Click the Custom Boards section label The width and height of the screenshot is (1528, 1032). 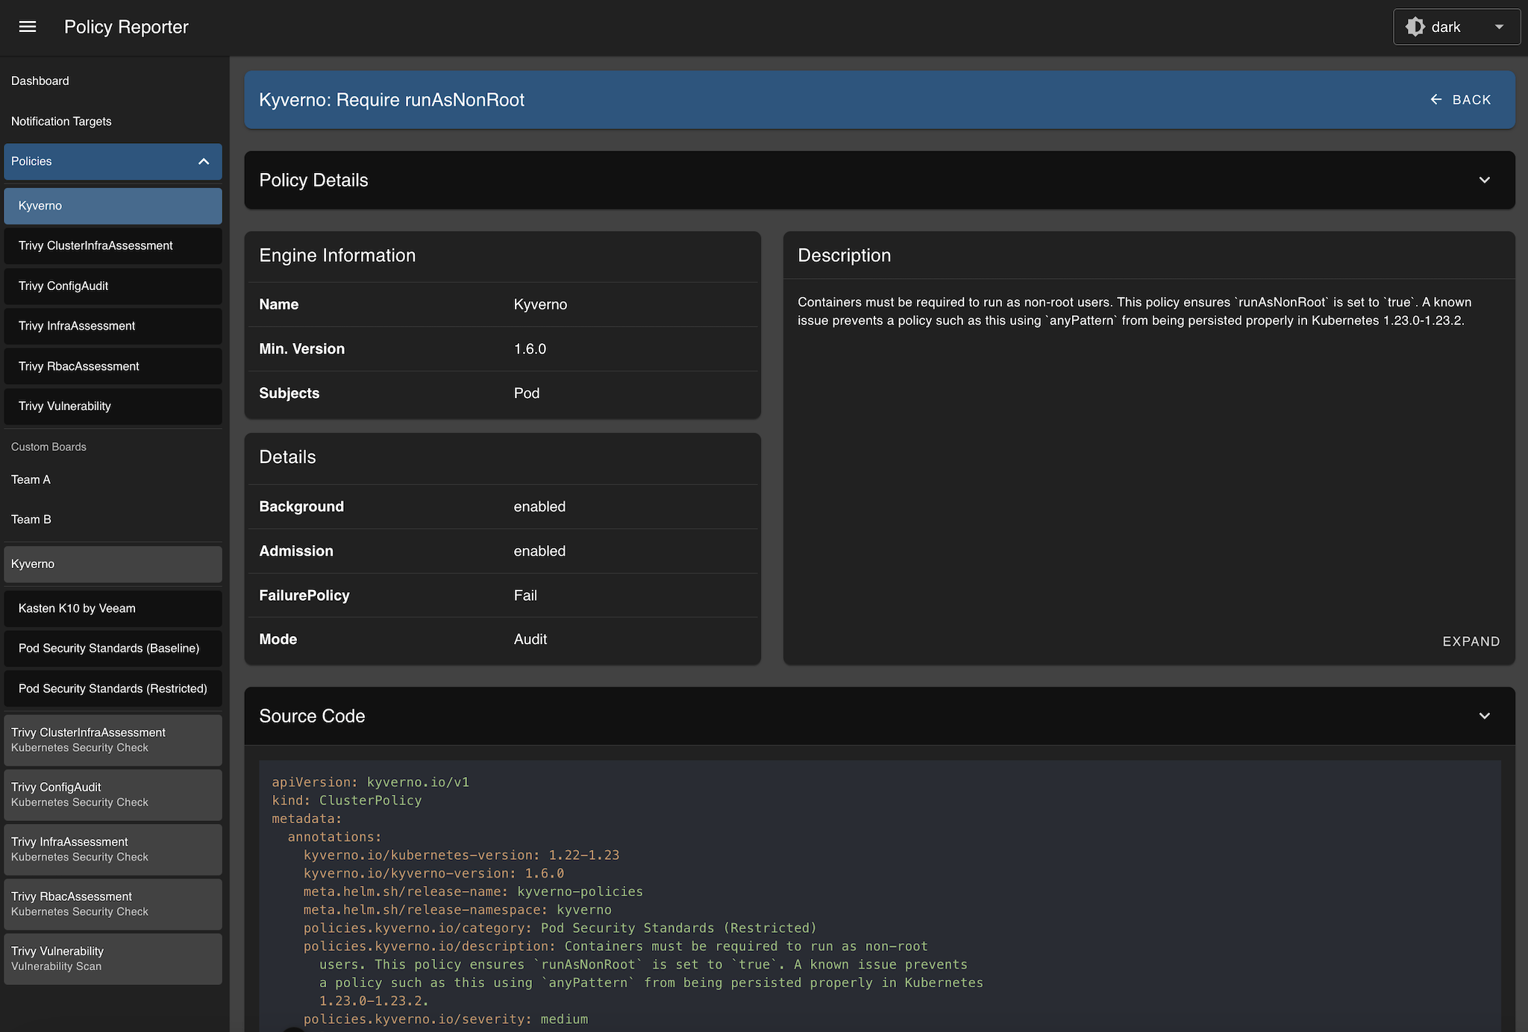[x=48, y=447]
